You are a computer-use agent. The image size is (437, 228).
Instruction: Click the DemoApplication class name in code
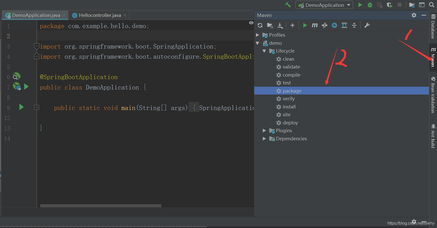pyautogui.click(x=112, y=87)
